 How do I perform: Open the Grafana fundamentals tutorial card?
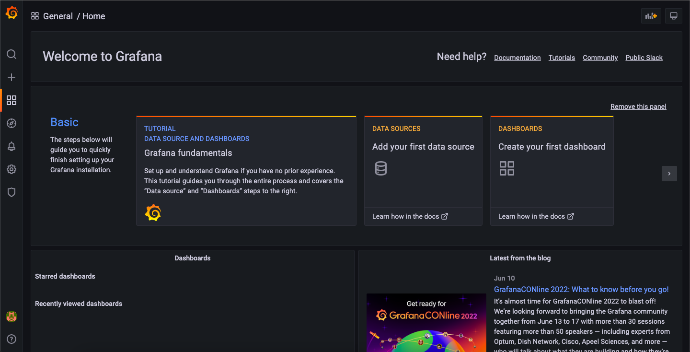pos(246,171)
